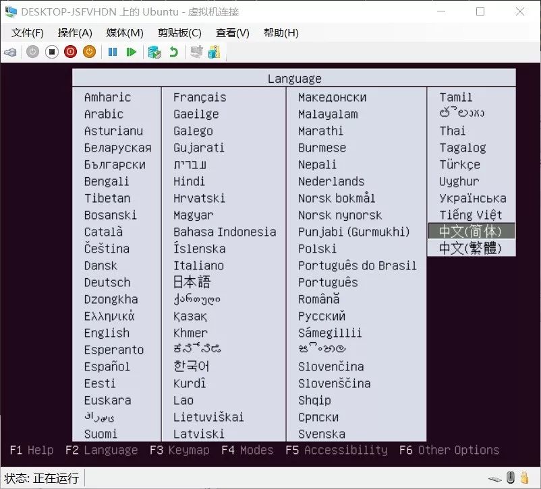Click the Checkpoint icon in toolbar
Image resolution: width=541 pixels, height=489 pixels.
click(x=154, y=53)
